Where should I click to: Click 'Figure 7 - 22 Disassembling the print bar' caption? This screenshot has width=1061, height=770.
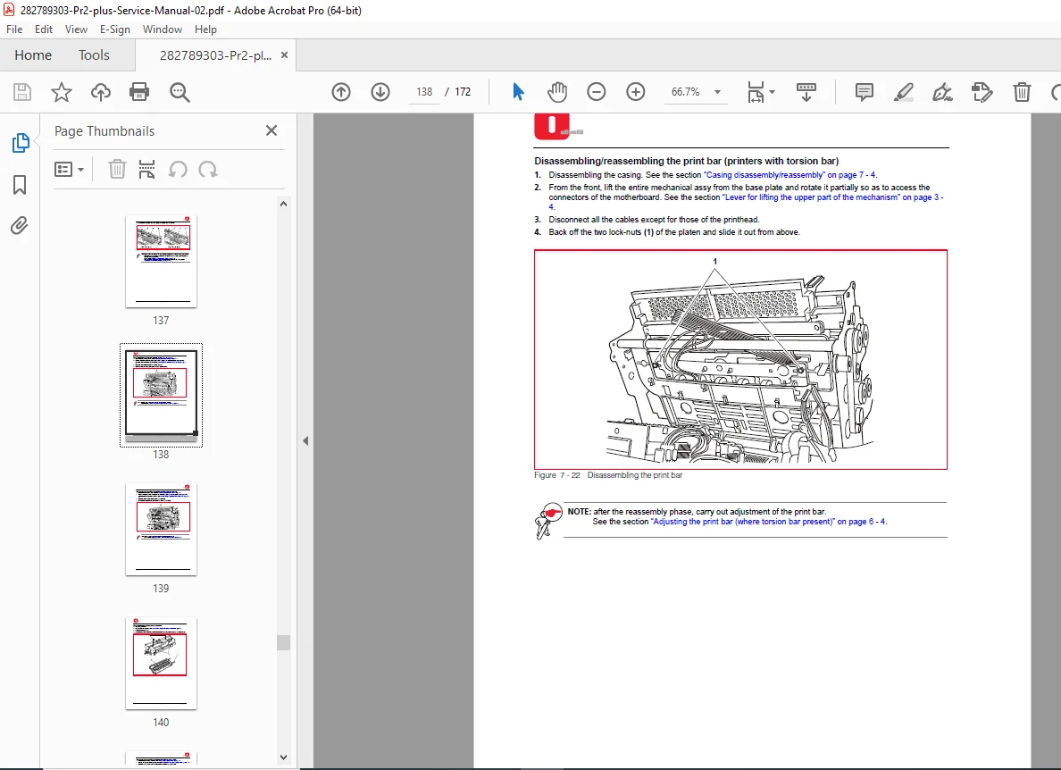(x=608, y=475)
